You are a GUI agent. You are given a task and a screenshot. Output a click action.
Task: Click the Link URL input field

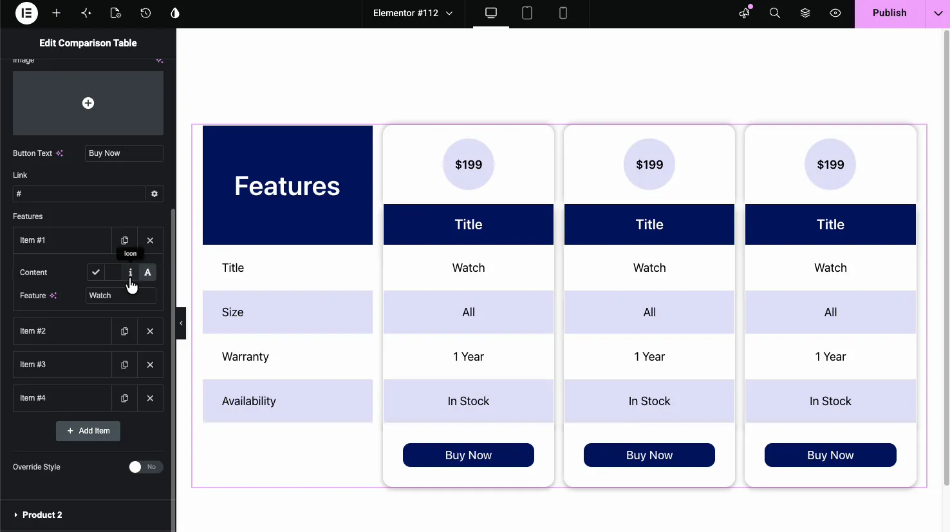coord(79,194)
